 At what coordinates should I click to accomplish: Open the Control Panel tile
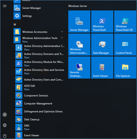click(125, 44)
